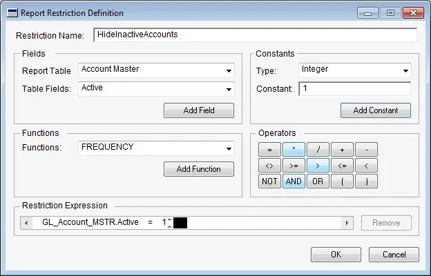The height and width of the screenshot is (276, 431).
Task: Click the equals (=) operator button
Action: pyautogui.click(x=269, y=150)
